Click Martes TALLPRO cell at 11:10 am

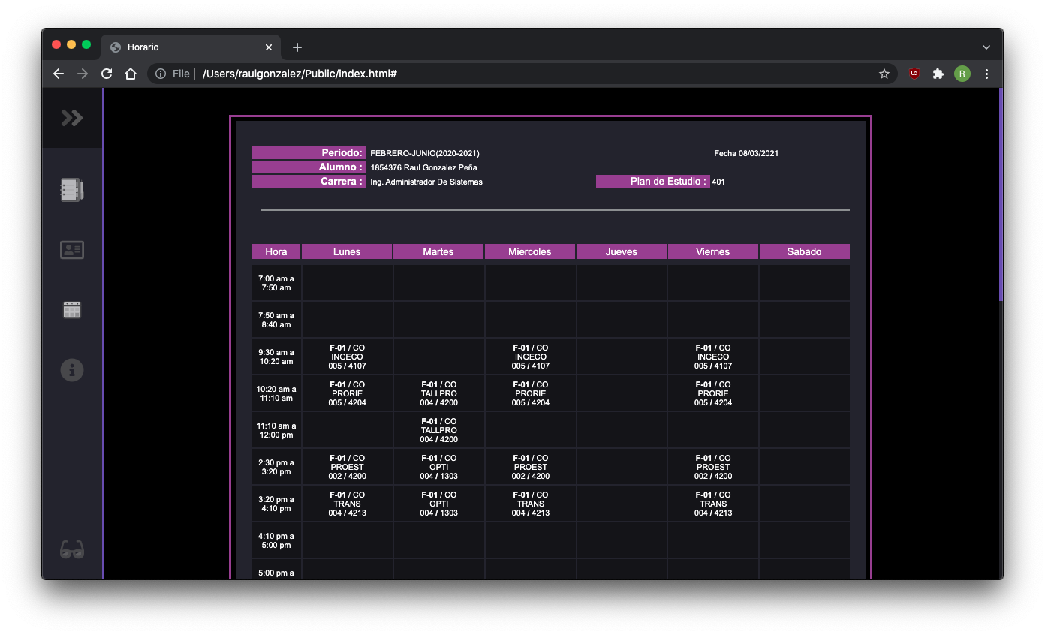(438, 430)
